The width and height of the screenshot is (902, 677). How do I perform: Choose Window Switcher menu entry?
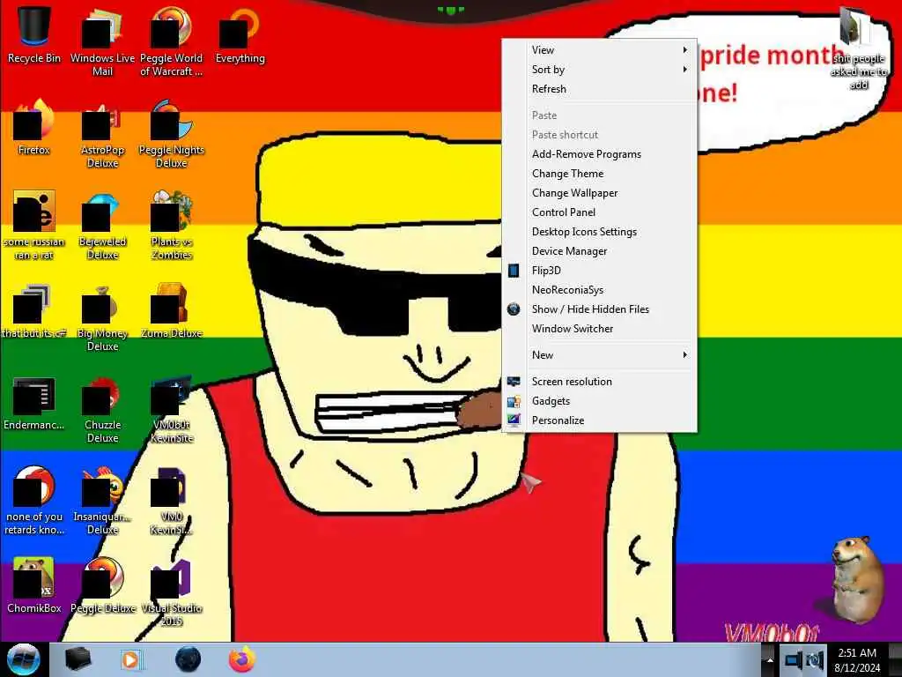click(599, 329)
